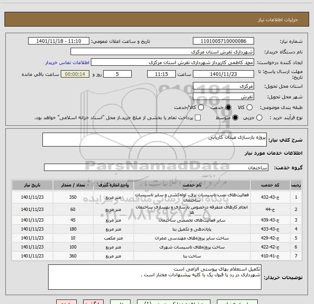
Task: Click the متر مکعب unit cell
Action: pos(113,238)
